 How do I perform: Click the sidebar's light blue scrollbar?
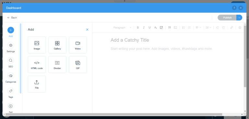coord(20,58)
